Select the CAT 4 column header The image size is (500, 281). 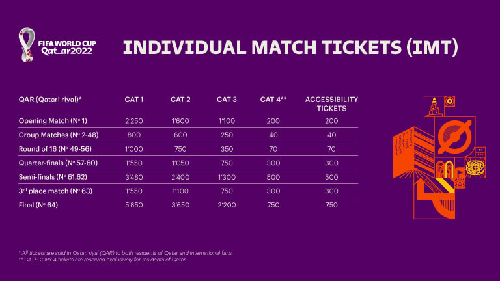pyautogui.click(x=273, y=100)
